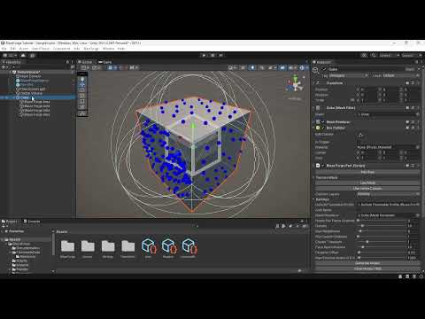Image resolution: width=425 pixels, height=319 pixels.
Task: Click the Generate button in Mass Forge component
Action: [x=367, y=263]
